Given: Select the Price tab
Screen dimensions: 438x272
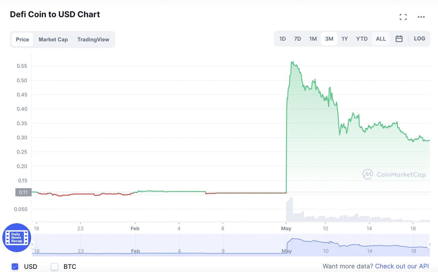Looking at the screenshot, I should click(22, 40).
